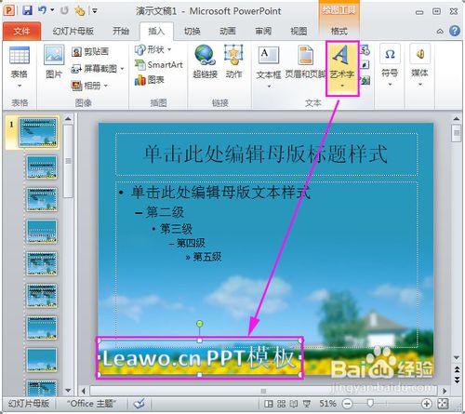Click the 第二级 text line
The image size is (465, 414).
[x=165, y=212]
